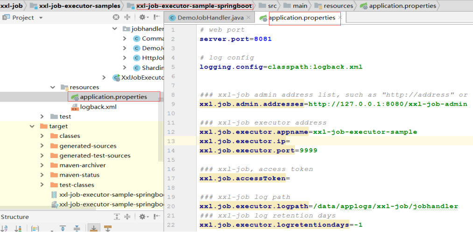Viewport: 473px width, 232px height.
Task: Expand the DemoJ... class node
Action: point(125,48)
